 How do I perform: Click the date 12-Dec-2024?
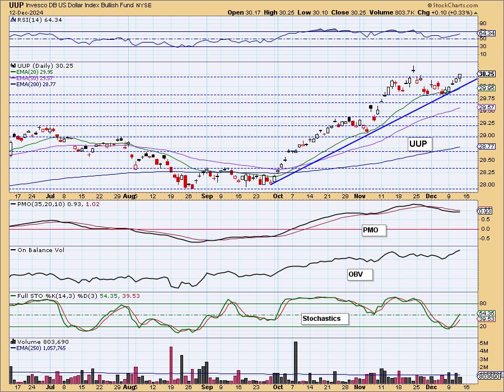27,12
